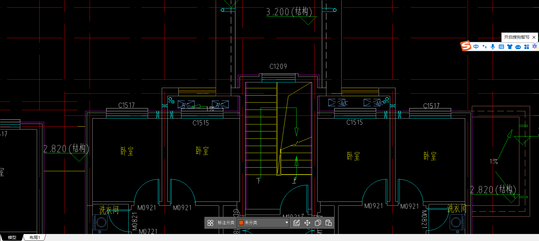Switch to the 模型 tab
The height and width of the screenshot is (241, 539).
[12, 237]
